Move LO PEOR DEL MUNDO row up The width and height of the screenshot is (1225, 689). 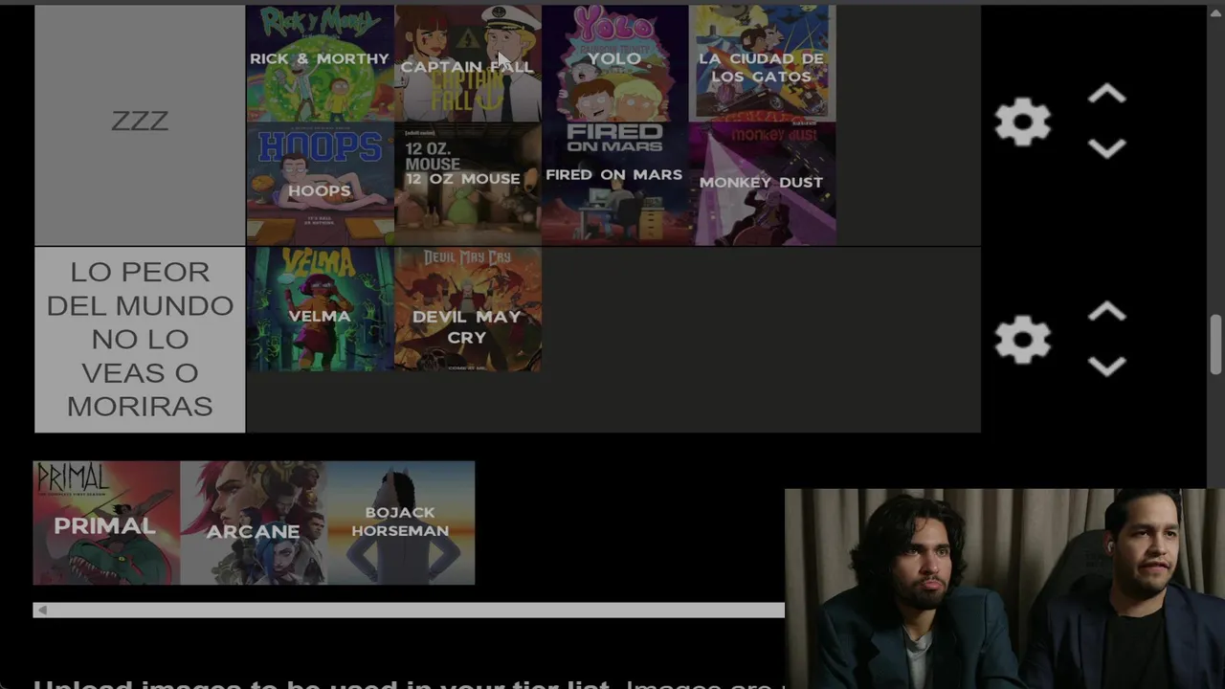tap(1107, 312)
